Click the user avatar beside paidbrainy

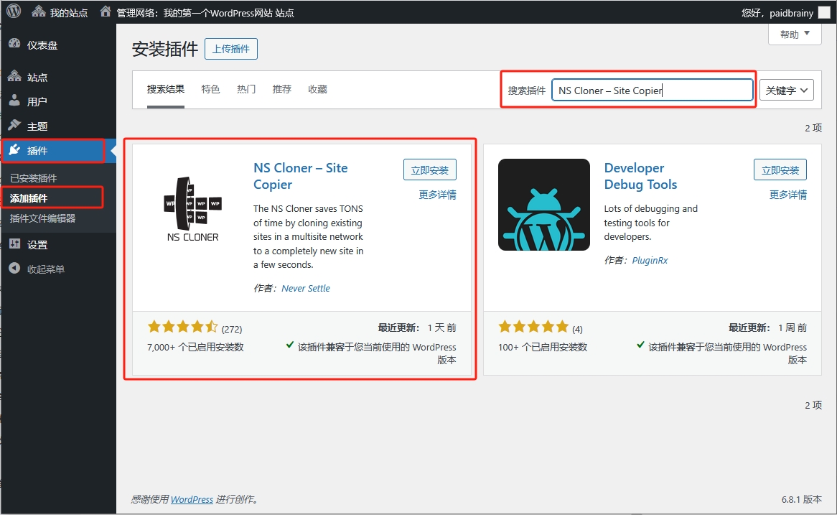(x=824, y=13)
